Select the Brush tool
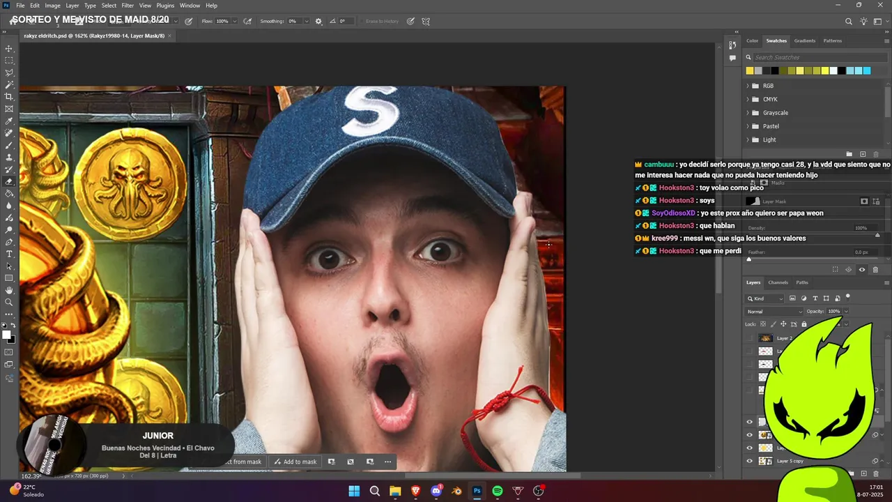 tap(9, 145)
